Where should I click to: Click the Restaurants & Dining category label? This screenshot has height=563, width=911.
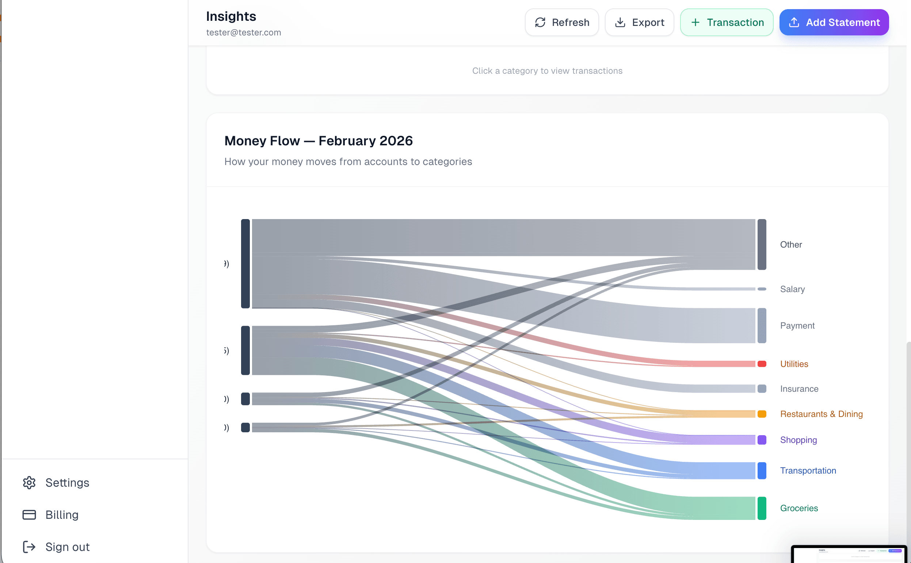(821, 414)
